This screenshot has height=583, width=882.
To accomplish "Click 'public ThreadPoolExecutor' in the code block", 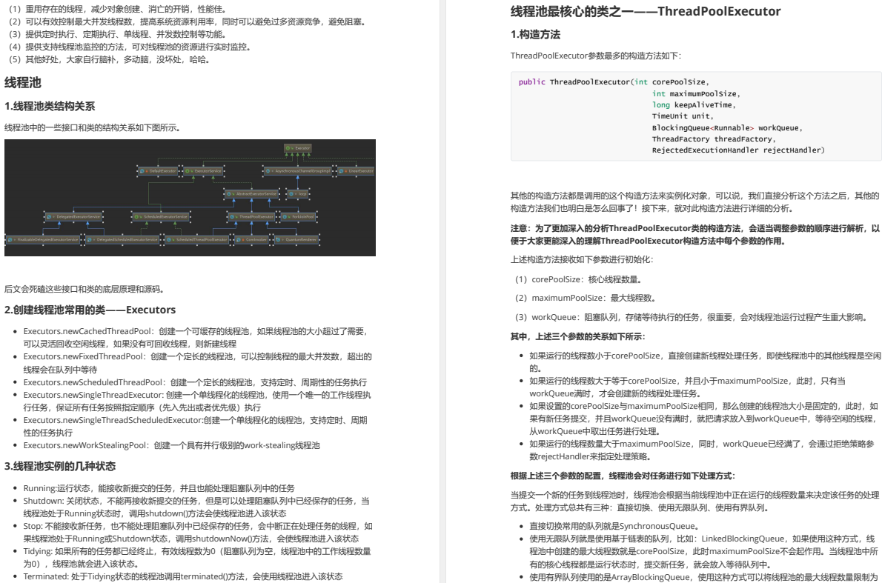I will [x=573, y=82].
